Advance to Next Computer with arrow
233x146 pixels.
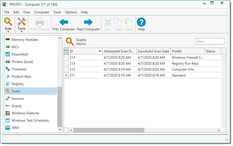tap(88, 22)
